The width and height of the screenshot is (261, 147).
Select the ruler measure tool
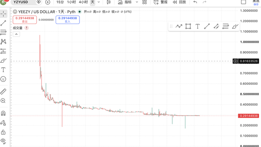(x=3, y=91)
